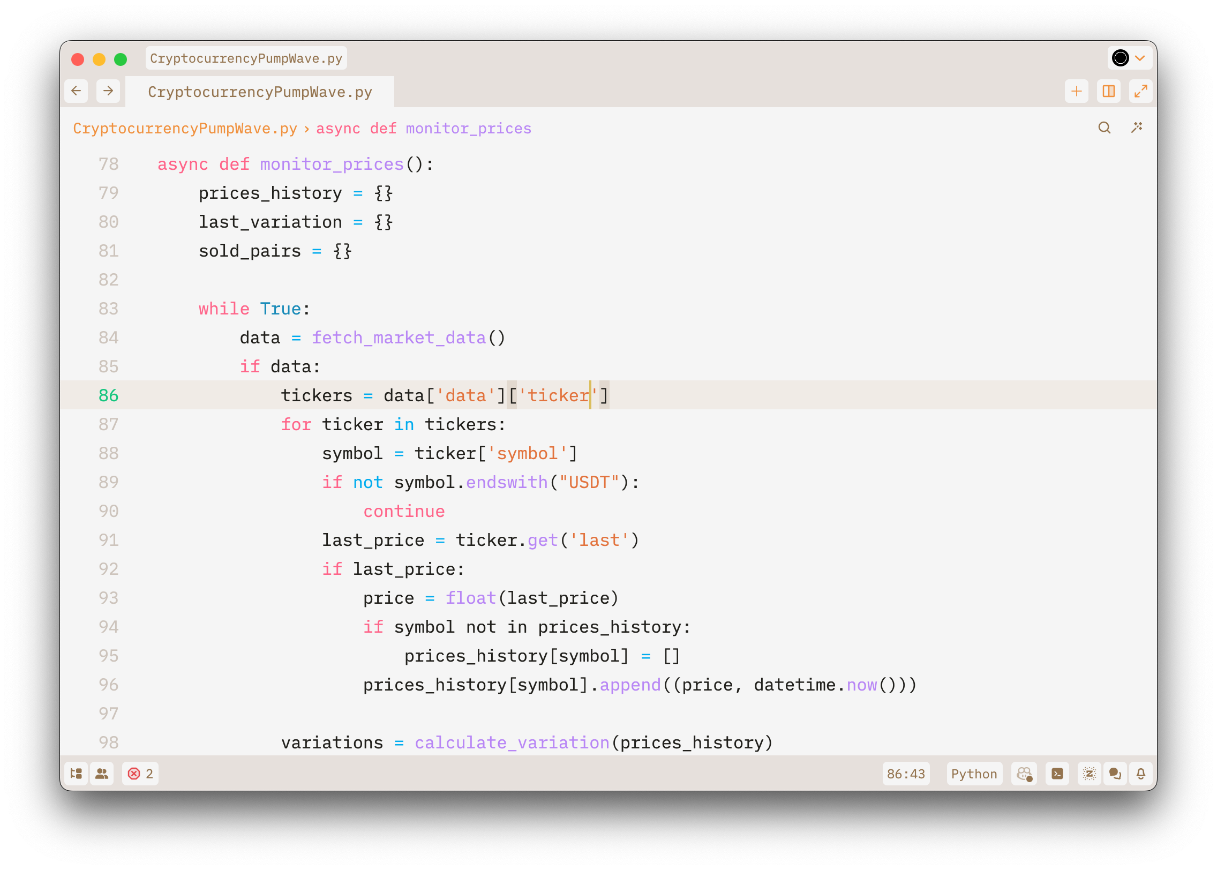The height and width of the screenshot is (870, 1217).
Task: Open the project panel from the status bar
Action: 76,773
